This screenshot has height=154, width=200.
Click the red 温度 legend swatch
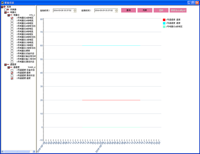click(164, 20)
